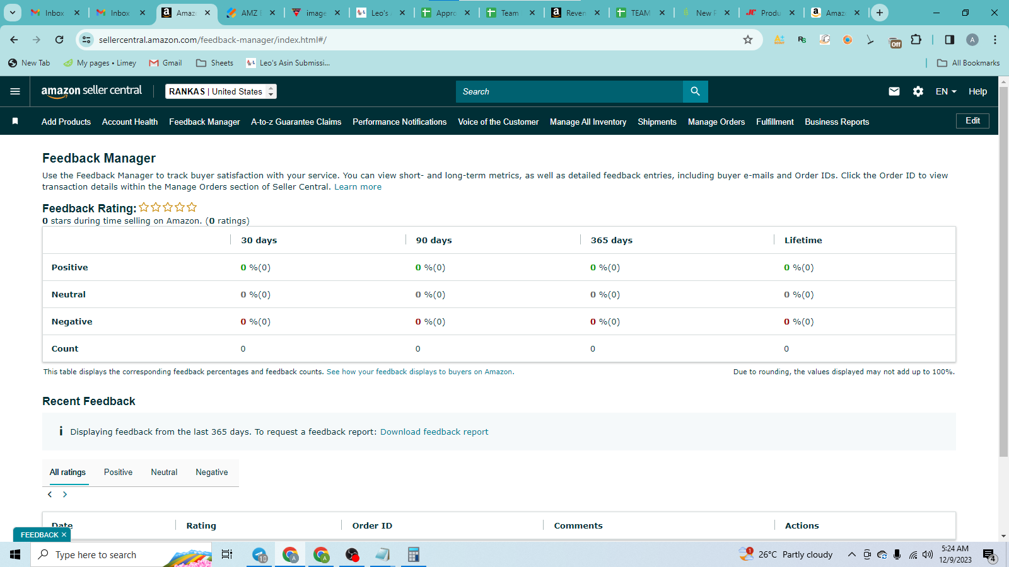
Task: Open the RS extension icon
Action: pyautogui.click(x=802, y=40)
